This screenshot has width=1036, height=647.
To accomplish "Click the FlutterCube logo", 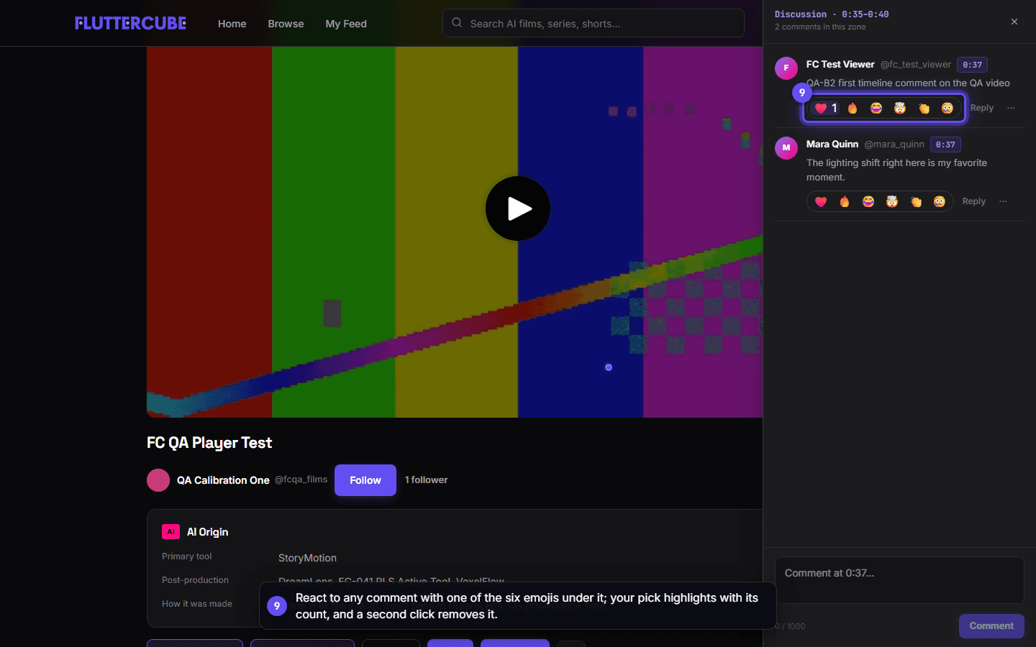I will [x=130, y=23].
